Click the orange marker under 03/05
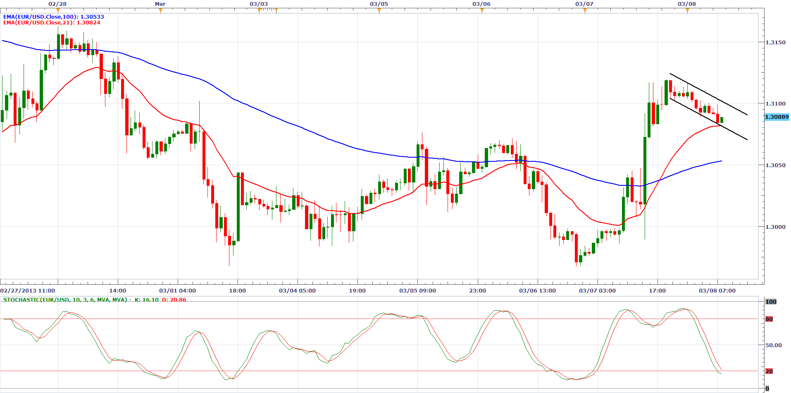 [x=379, y=10]
